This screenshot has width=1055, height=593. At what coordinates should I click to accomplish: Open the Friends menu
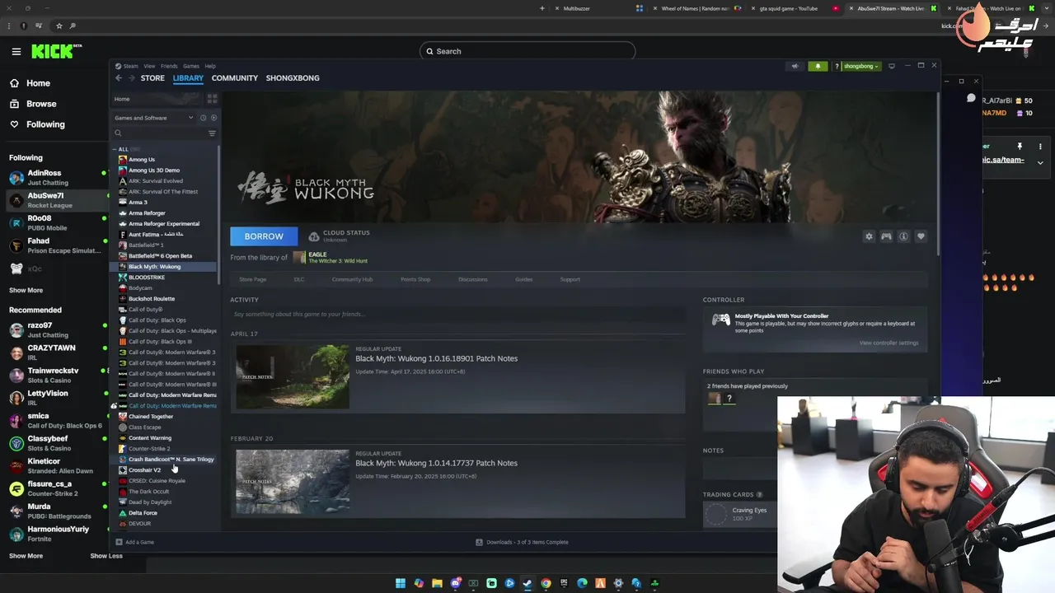(x=169, y=66)
